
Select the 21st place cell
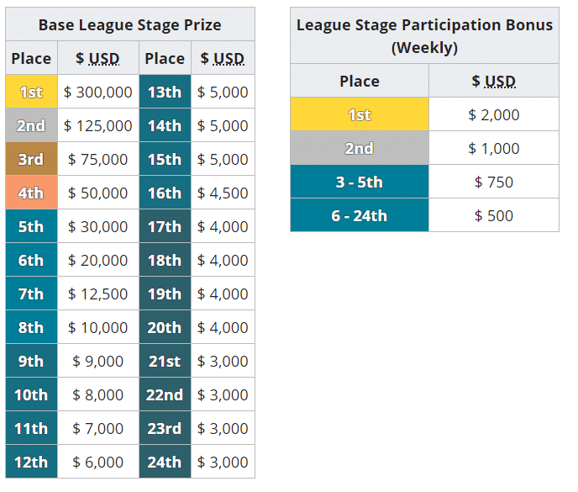[x=165, y=362]
